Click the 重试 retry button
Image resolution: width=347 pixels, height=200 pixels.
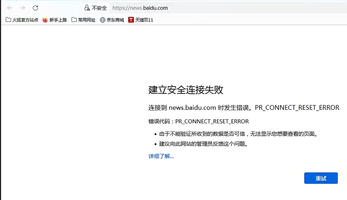click(321, 178)
